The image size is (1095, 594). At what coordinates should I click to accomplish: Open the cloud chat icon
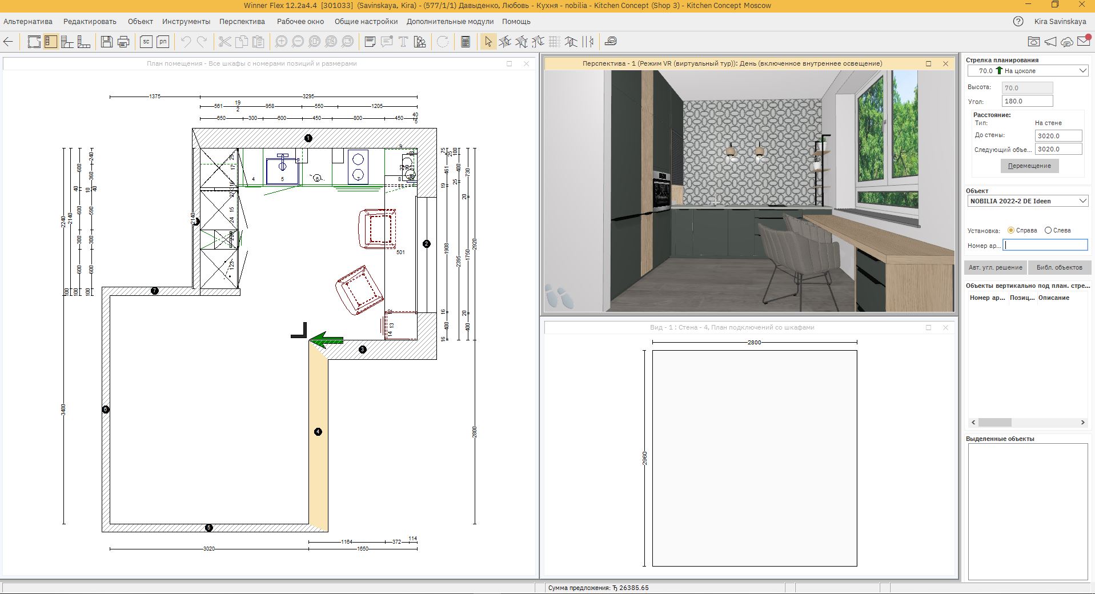pos(1067,42)
